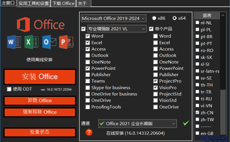Viewport: 230px width, 142px height.
Task: Uncheck Excel in the suite list
Action: [88, 43]
